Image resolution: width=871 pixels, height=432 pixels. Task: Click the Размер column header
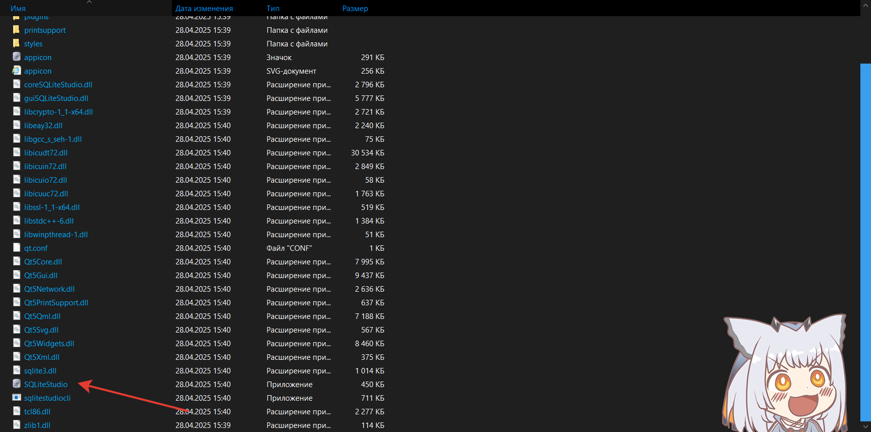(355, 9)
